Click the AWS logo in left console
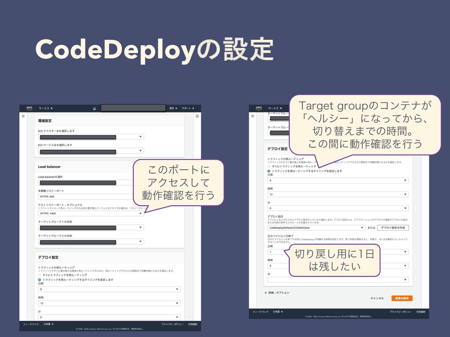 [x=29, y=108]
